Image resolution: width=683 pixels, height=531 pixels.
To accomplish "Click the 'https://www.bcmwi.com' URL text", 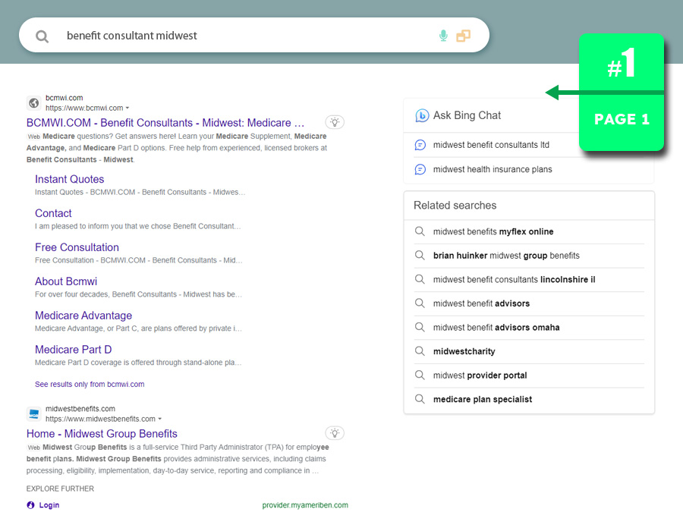I will (x=84, y=108).
